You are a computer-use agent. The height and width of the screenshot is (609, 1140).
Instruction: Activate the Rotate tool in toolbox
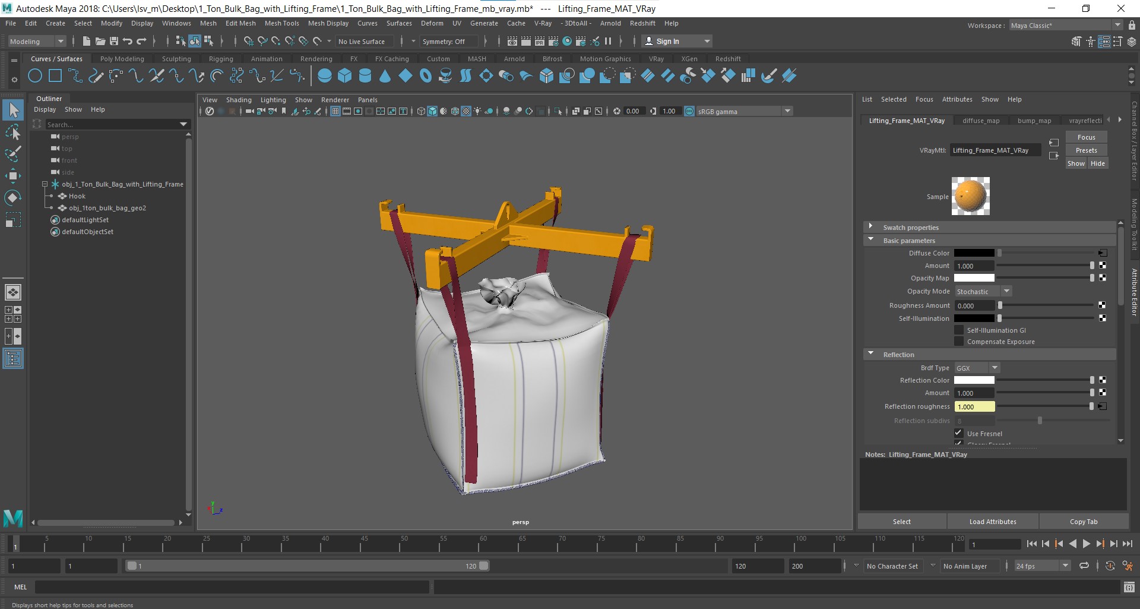[13, 198]
